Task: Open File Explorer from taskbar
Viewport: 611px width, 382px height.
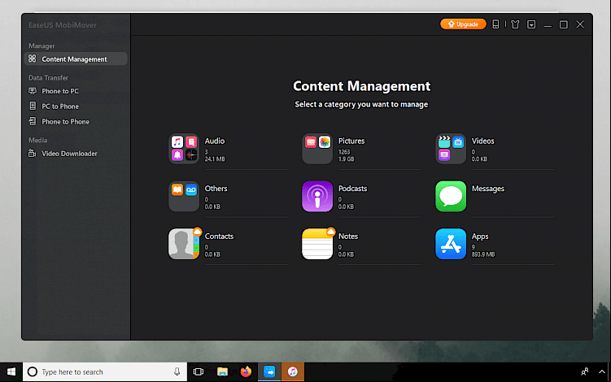Action: pyautogui.click(x=222, y=372)
